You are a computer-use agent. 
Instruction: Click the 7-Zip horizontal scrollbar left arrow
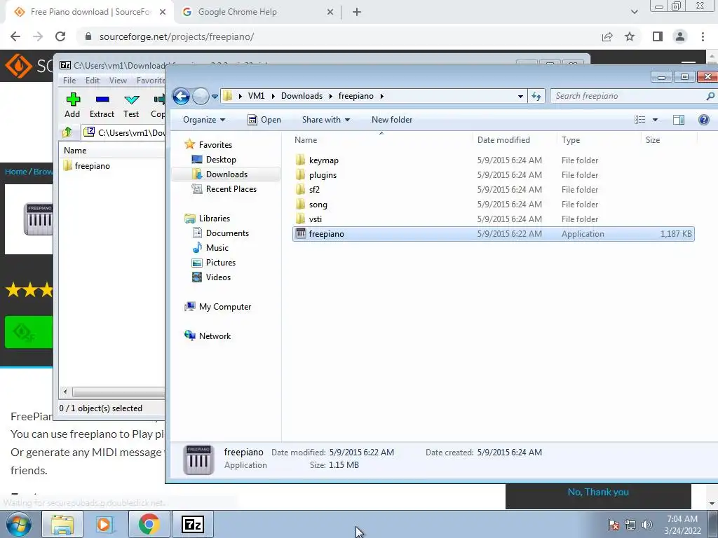65,392
